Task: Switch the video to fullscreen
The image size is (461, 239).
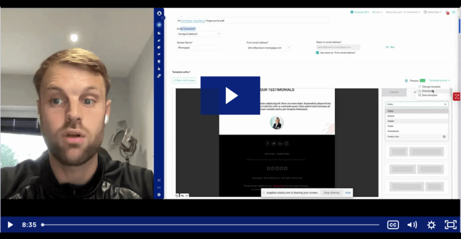Action: tap(451, 225)
